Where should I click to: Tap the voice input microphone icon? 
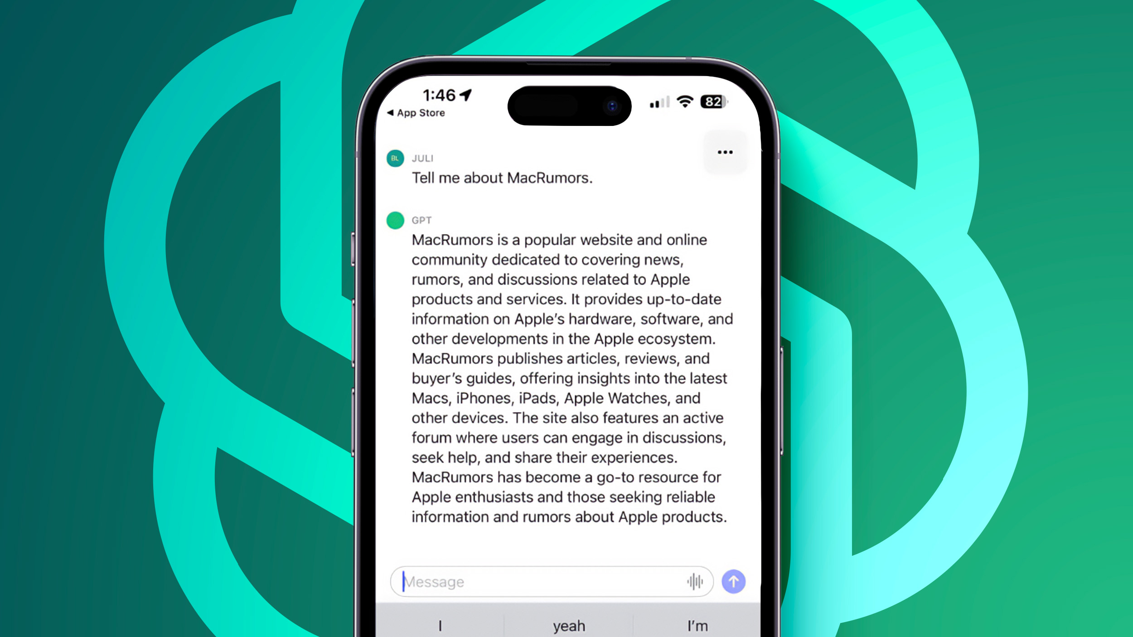pyautogui.click(x=695, y=581)
